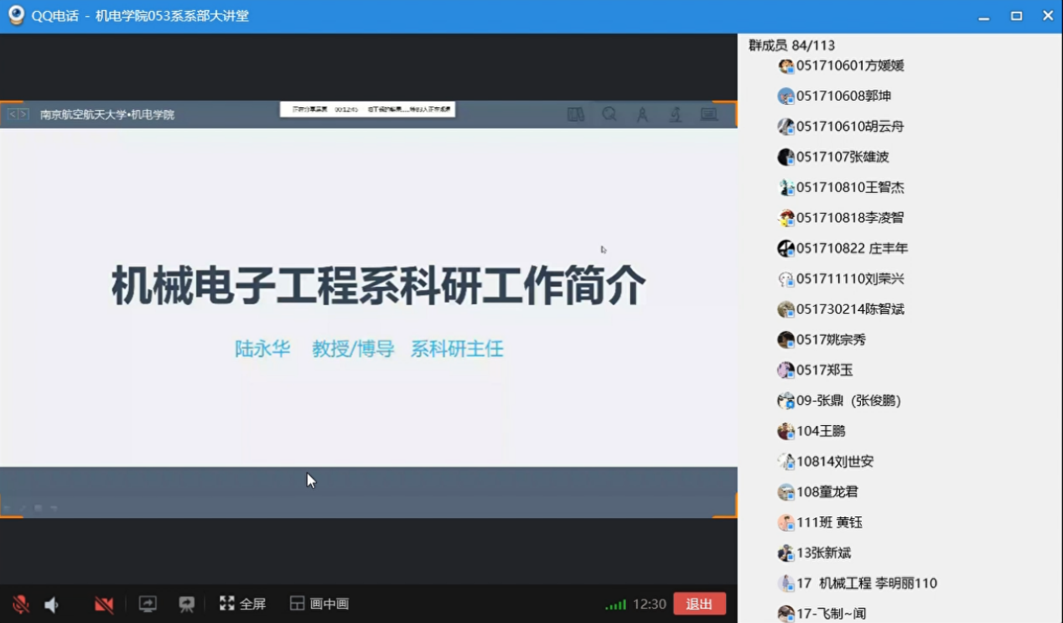Select member 051710822 庄丰年
This screenshot has width=1063, height=623.
(852, 248)
